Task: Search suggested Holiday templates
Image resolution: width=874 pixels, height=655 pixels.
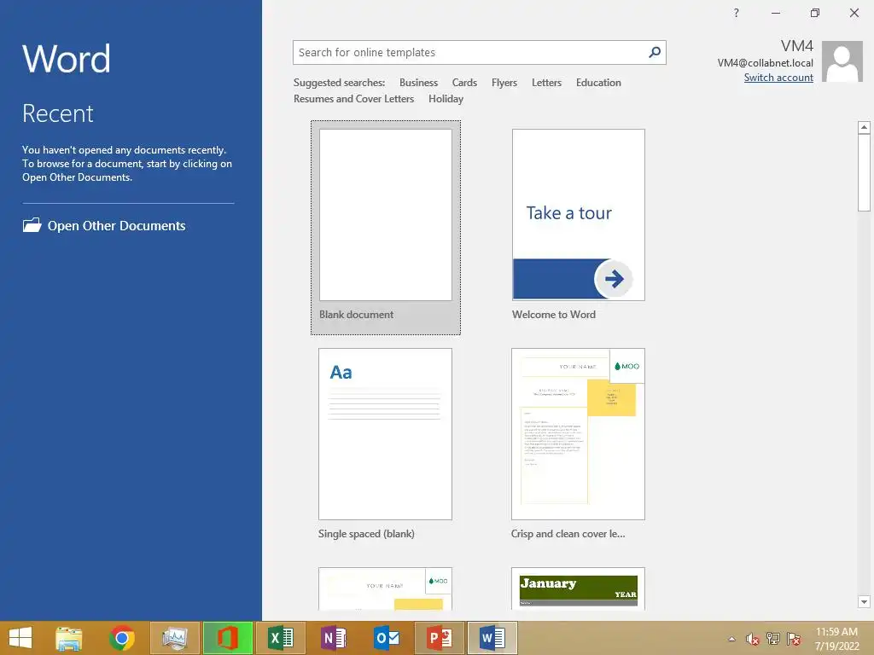Action: pyautogui.click(x=446, y=99)
